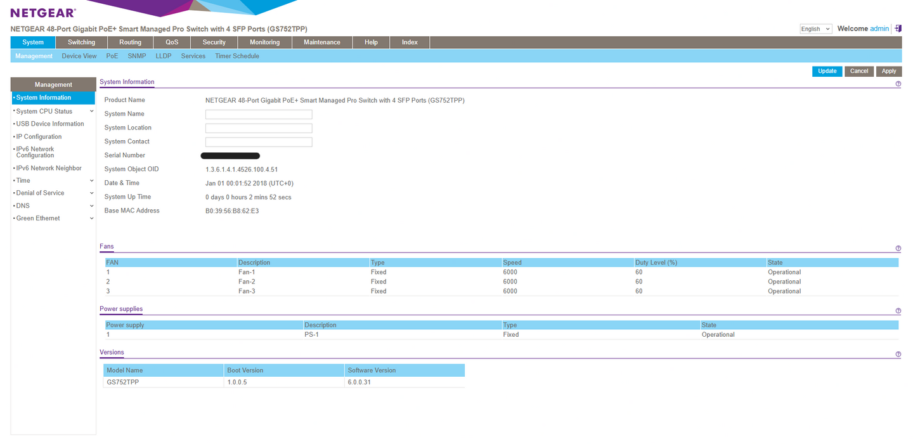Select the PoE submenu

click(112, 56)
